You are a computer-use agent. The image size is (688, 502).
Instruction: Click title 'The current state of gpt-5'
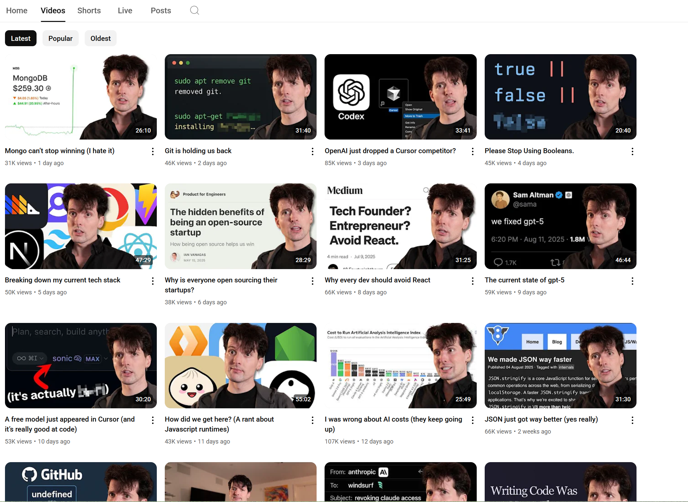pos(525,280)
